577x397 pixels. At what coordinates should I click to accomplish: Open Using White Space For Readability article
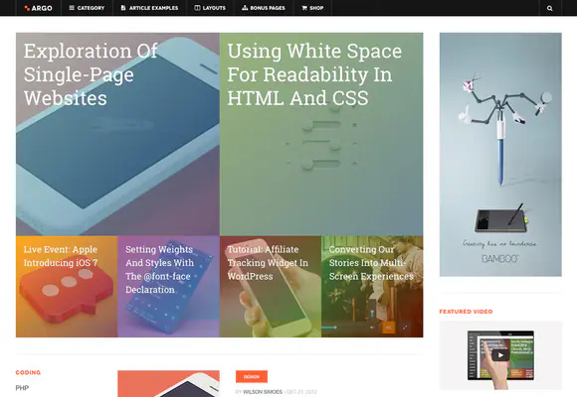(x=321, y=134)
